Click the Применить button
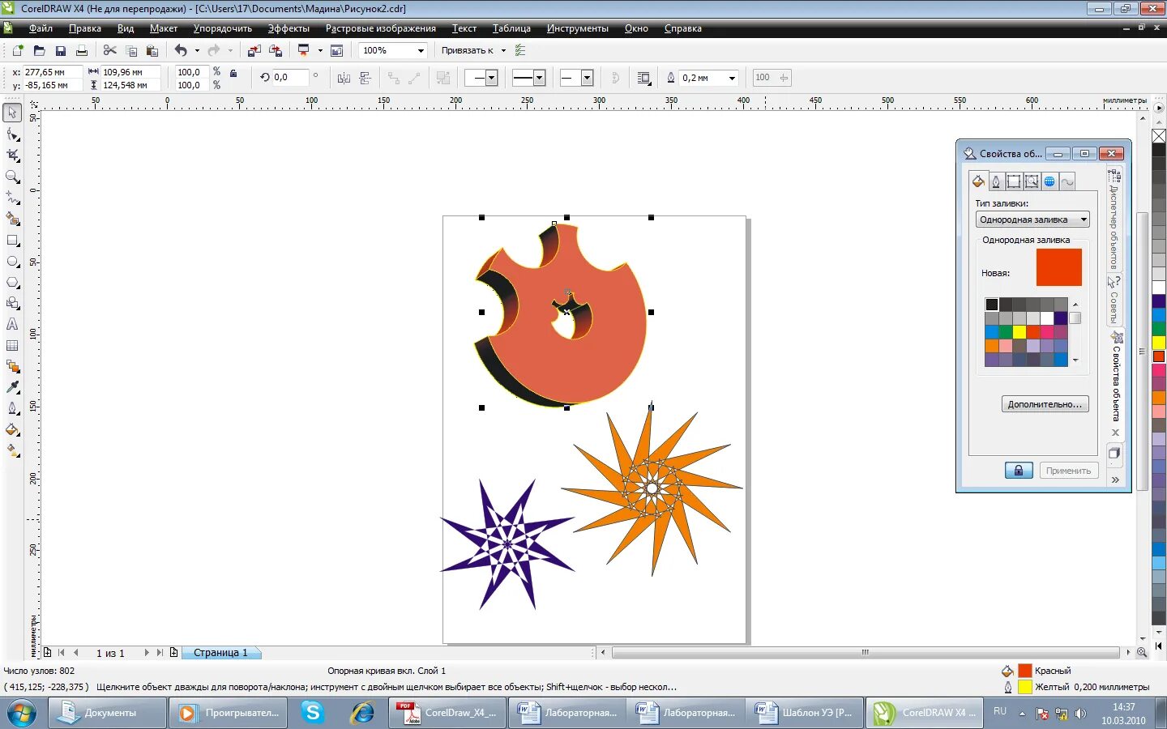The width and height of the screenshot is (1167, 729). [x=1068, y=471]
